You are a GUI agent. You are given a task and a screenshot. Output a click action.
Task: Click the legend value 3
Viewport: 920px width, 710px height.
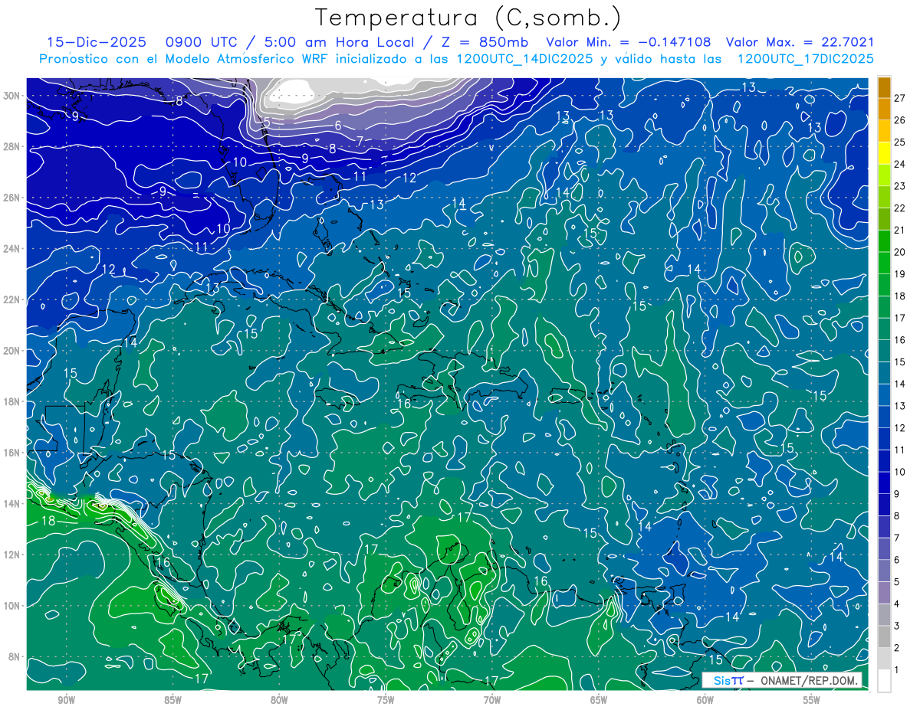click(898, 627)
